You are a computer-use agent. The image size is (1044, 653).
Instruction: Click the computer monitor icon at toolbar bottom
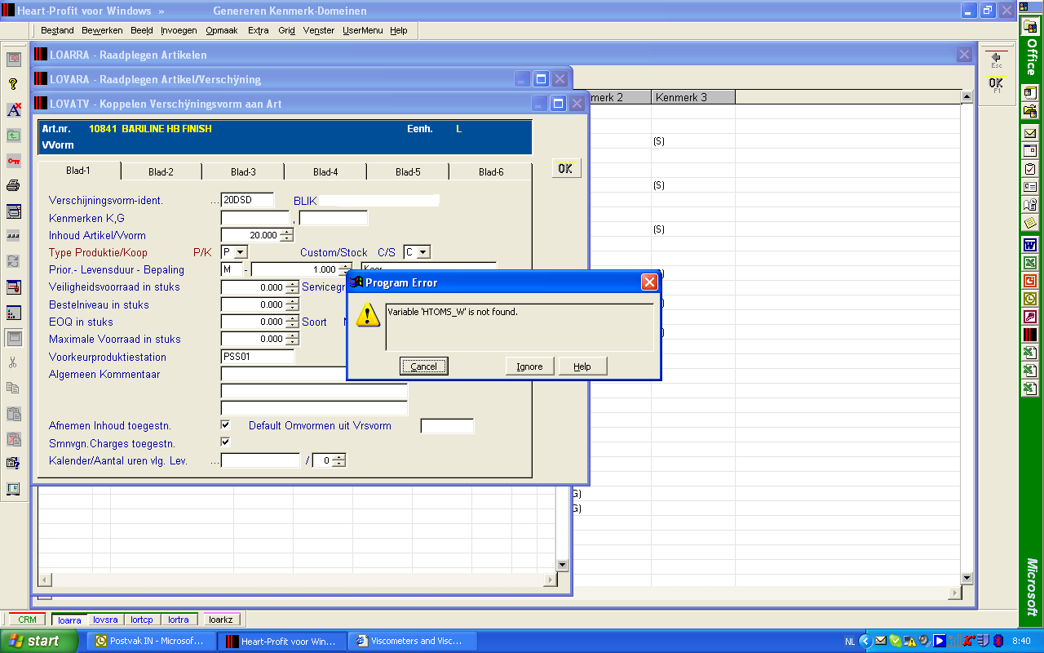pyautogui.click(x=13, y=489)
